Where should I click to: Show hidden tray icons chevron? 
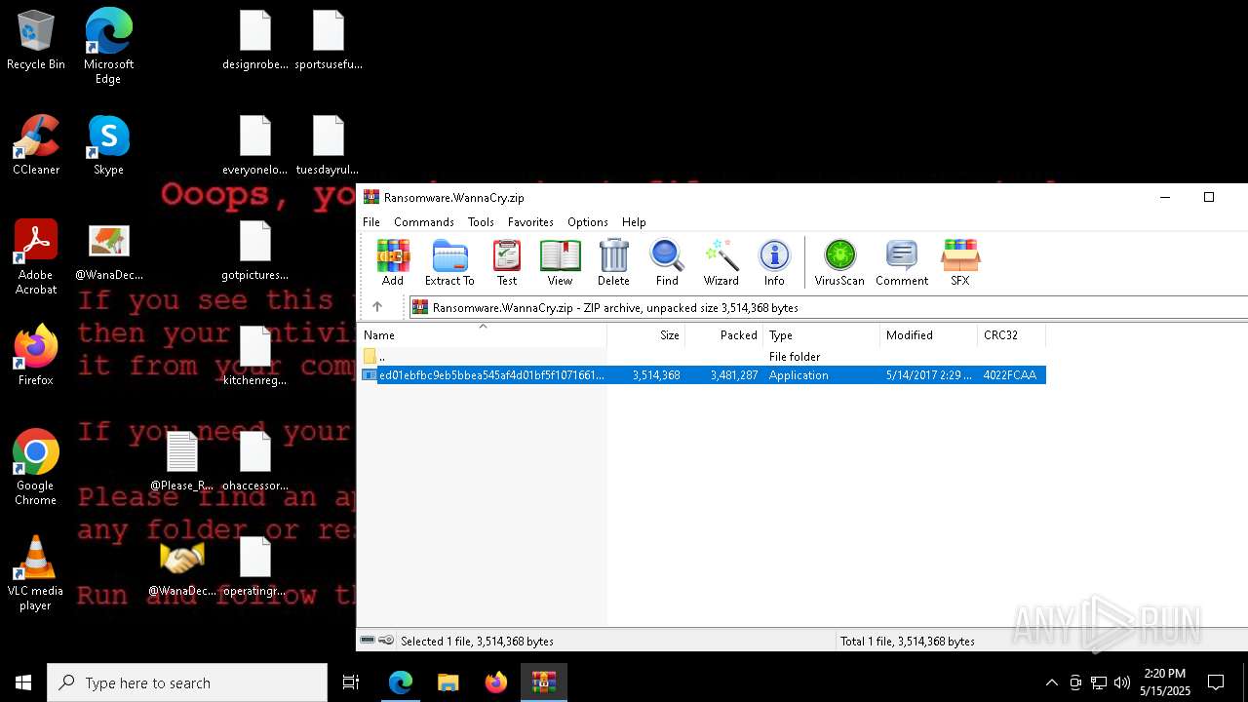(x=1051, y=682)
